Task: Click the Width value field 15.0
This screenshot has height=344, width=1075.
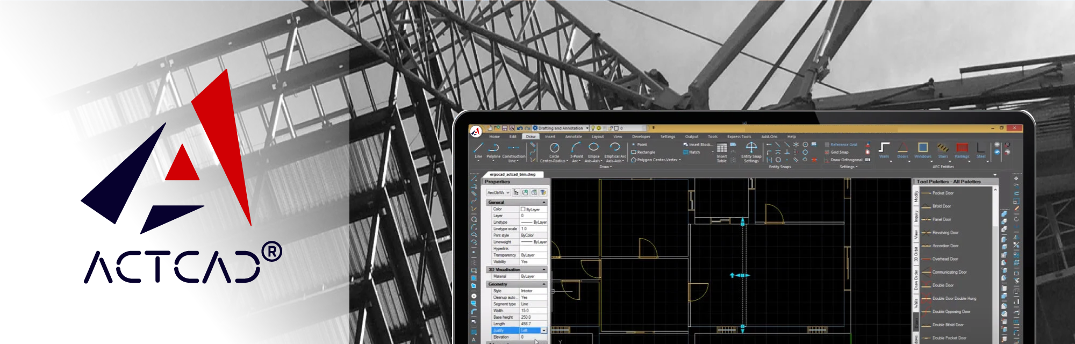Action: [533, 311]
